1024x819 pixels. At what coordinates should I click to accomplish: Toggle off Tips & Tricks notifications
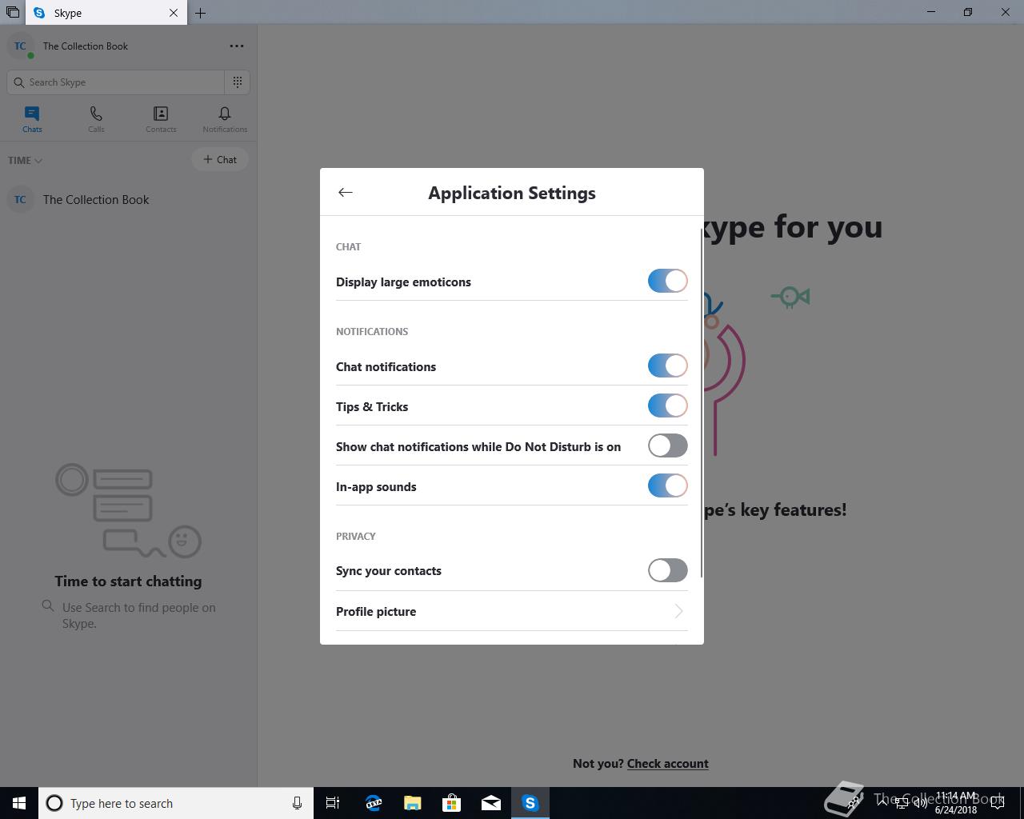[x=668, y=406]
